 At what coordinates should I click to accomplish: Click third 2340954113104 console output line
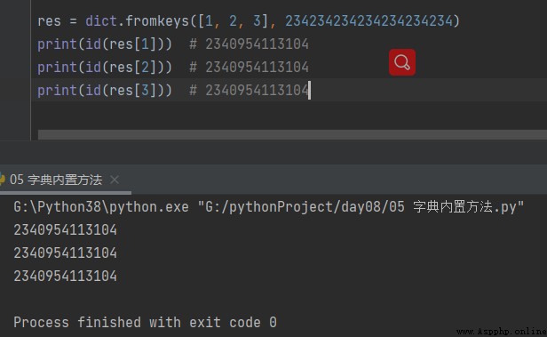[x=65, y=276]
